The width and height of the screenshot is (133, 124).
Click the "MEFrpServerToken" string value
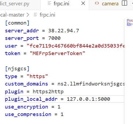click(57, 53)
